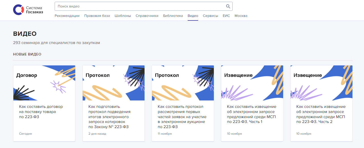Switch to Справочники section

pyautogui.click(x=147, y=16)
